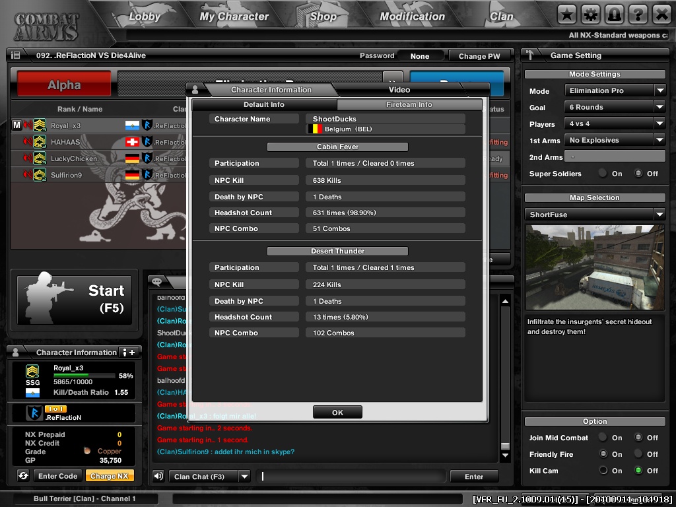Click the star favorites icon in the top bar

click(567, 15)
